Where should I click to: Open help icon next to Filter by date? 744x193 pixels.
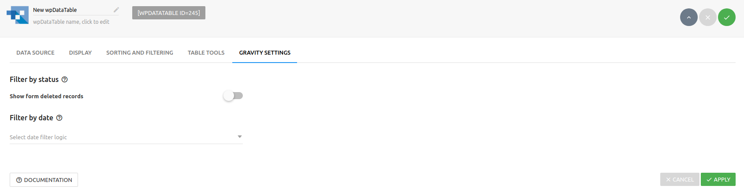[x=59, y=118]
